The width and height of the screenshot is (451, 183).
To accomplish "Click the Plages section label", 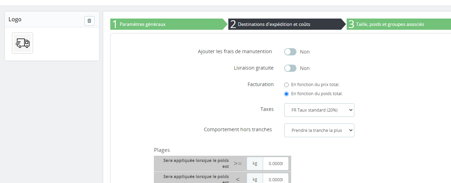I will (x=162, y=150).
